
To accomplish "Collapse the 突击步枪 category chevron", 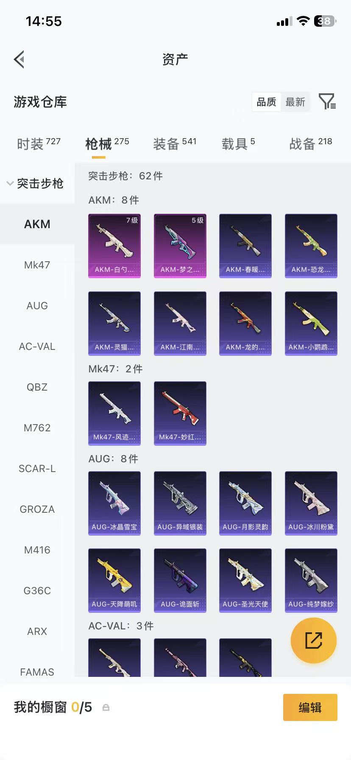I will coord(10,184).
